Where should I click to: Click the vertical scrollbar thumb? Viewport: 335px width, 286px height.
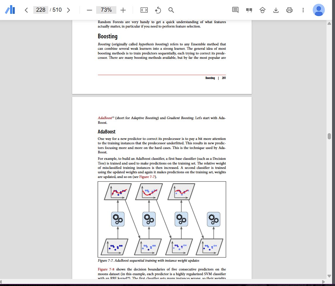pos(329,136)
